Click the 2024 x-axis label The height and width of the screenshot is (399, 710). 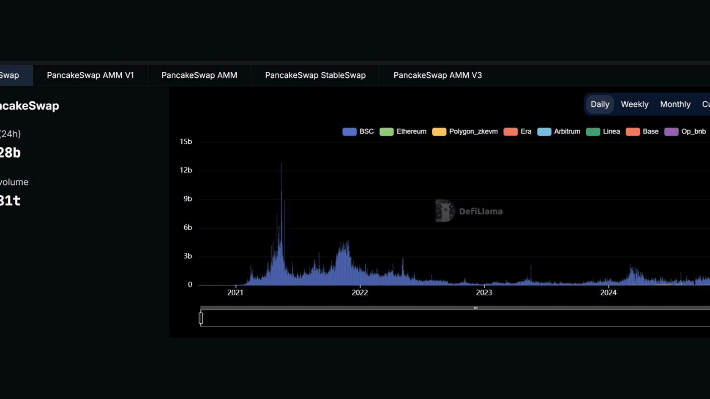coord(608,292)
